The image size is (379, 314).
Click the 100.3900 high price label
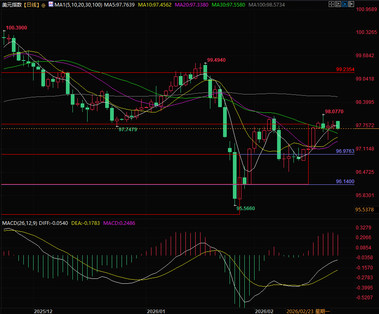16,28
